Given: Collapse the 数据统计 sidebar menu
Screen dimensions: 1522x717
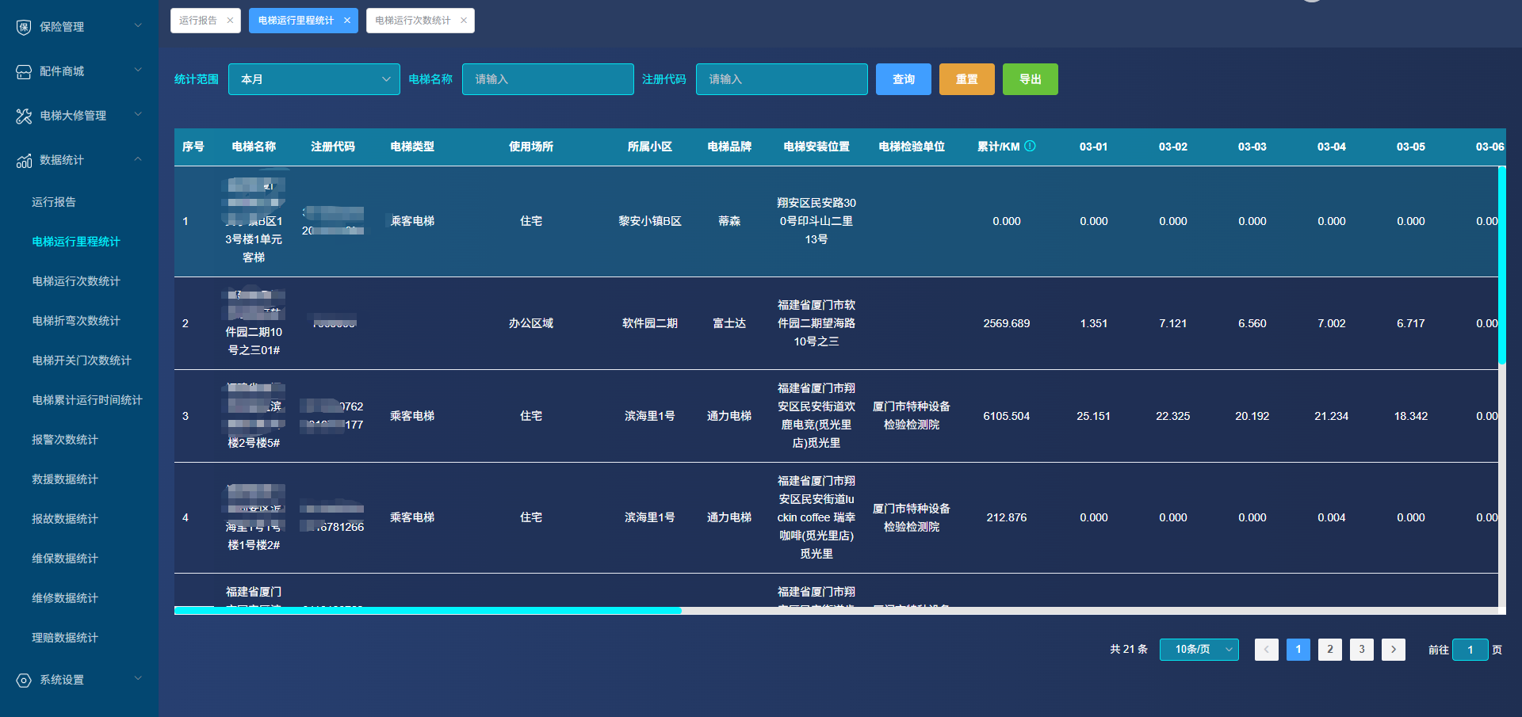Looking at the screenshot, I should pos(138,159).
